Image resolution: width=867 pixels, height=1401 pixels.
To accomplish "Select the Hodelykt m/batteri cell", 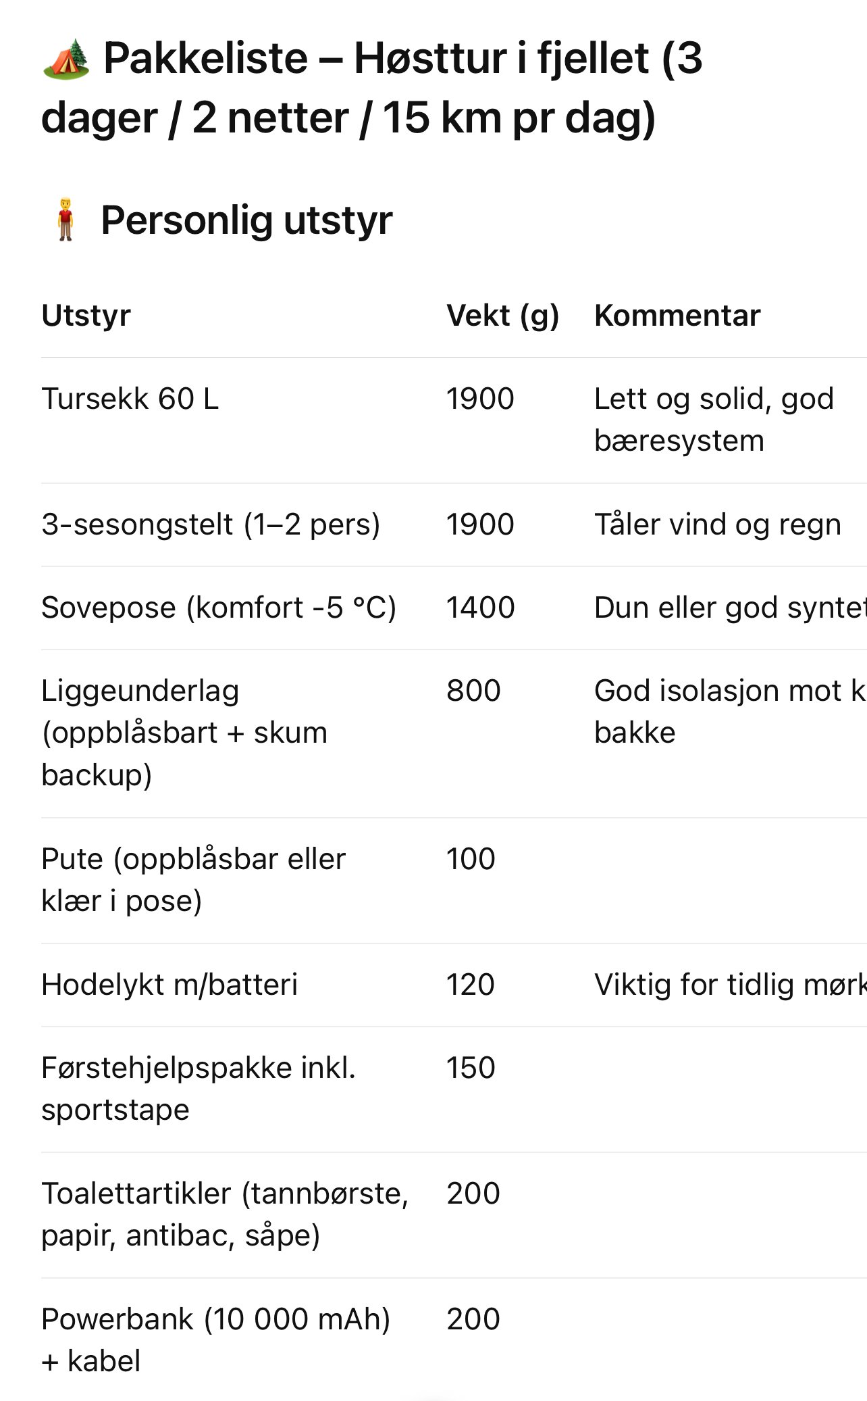I will [x=169, y=985].
